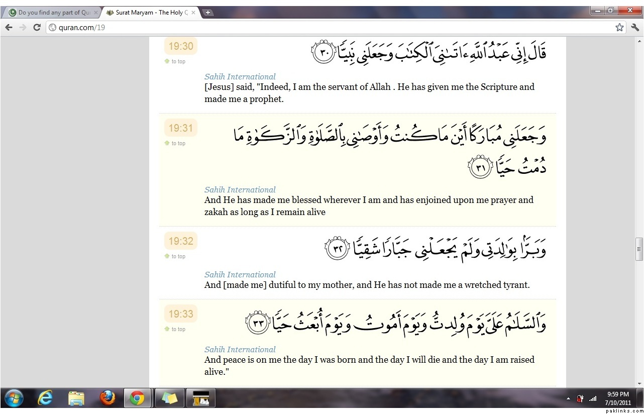Open Firefox from the taskbar

point(107,398)
